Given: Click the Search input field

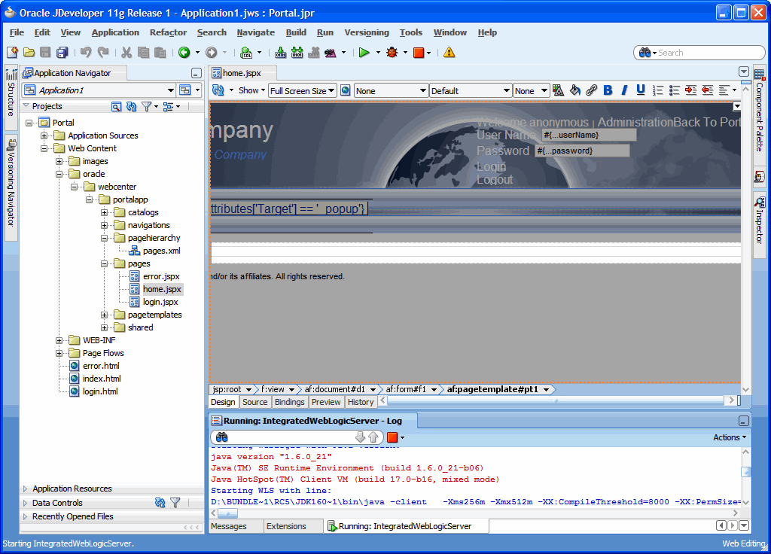Looking at the screenshot, I should pyautogui.click(x=699, y=53).
